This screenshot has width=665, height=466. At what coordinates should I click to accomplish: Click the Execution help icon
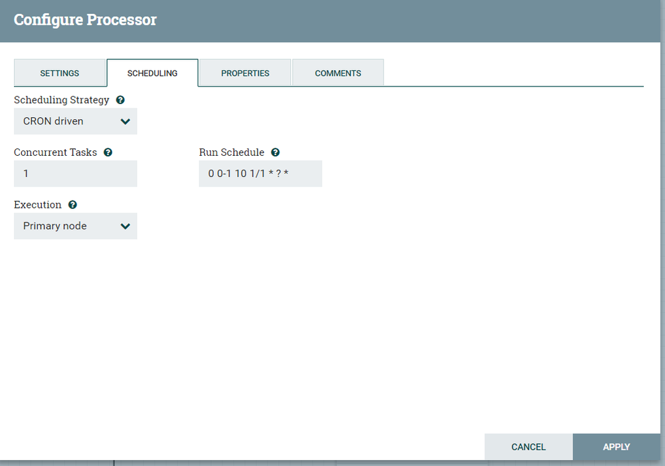pyautogui.click(x=72, y=204)
